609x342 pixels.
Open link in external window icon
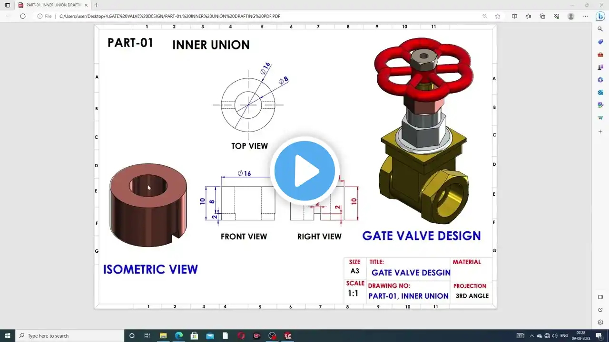[x=600, y=310]
